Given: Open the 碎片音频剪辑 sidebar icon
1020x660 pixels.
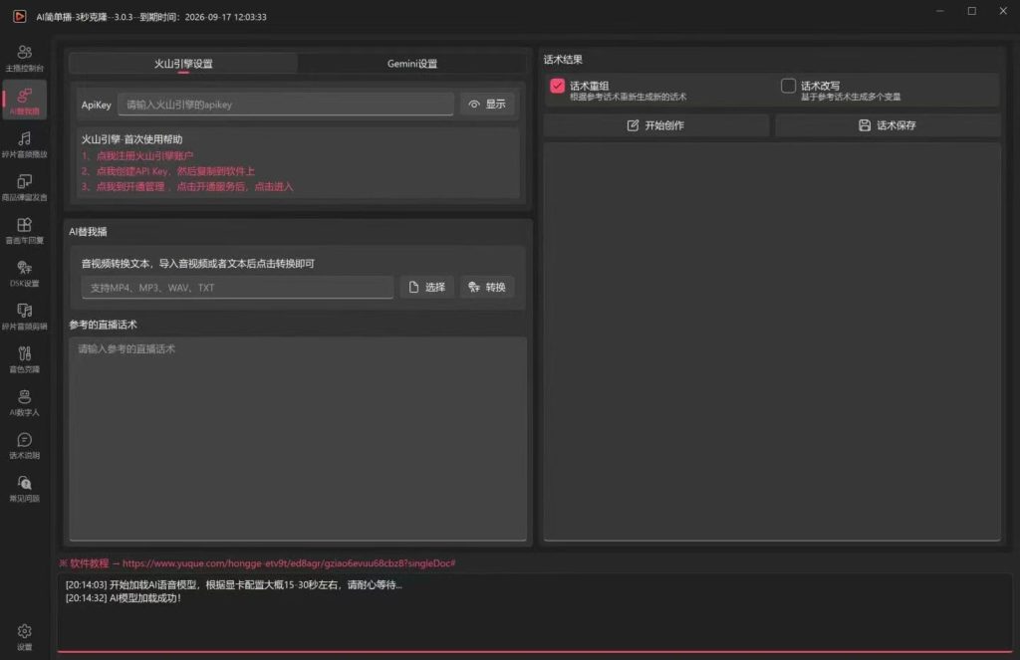Looking at the screenshot, I should point(24,316).
